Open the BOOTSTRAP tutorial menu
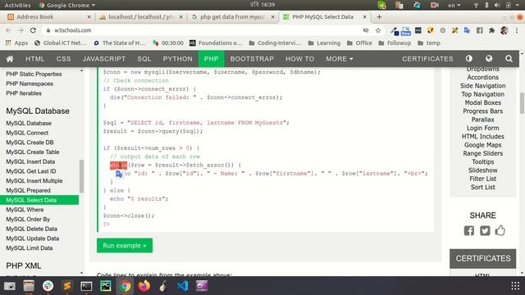This screenshot has width=525, height=295. (x=252, y=59)
